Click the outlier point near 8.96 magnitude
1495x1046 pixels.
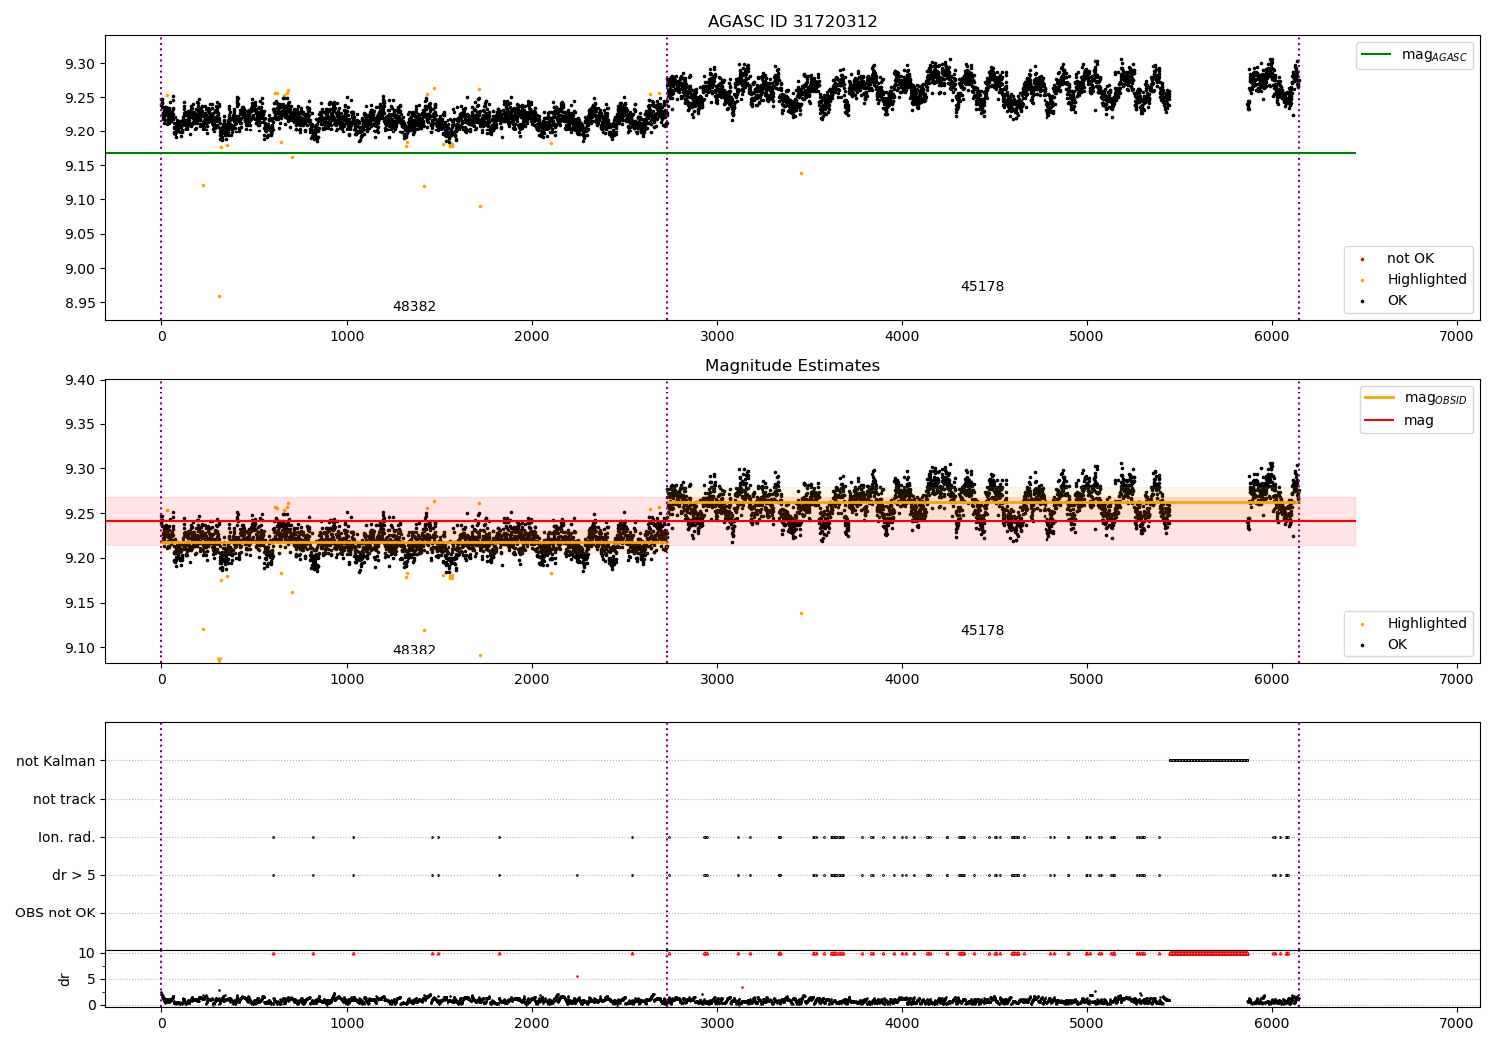click(x=219, y=296)
